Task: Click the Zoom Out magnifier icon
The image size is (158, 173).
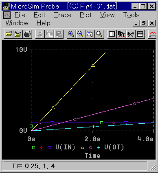Action: pyautogui.click(x=81, y=34)
